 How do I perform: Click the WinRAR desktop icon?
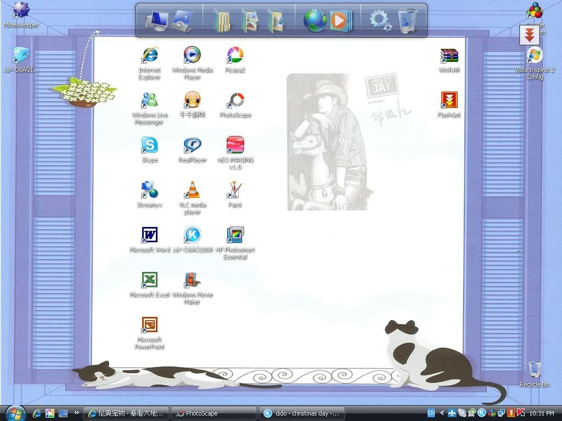click(449, 56)
